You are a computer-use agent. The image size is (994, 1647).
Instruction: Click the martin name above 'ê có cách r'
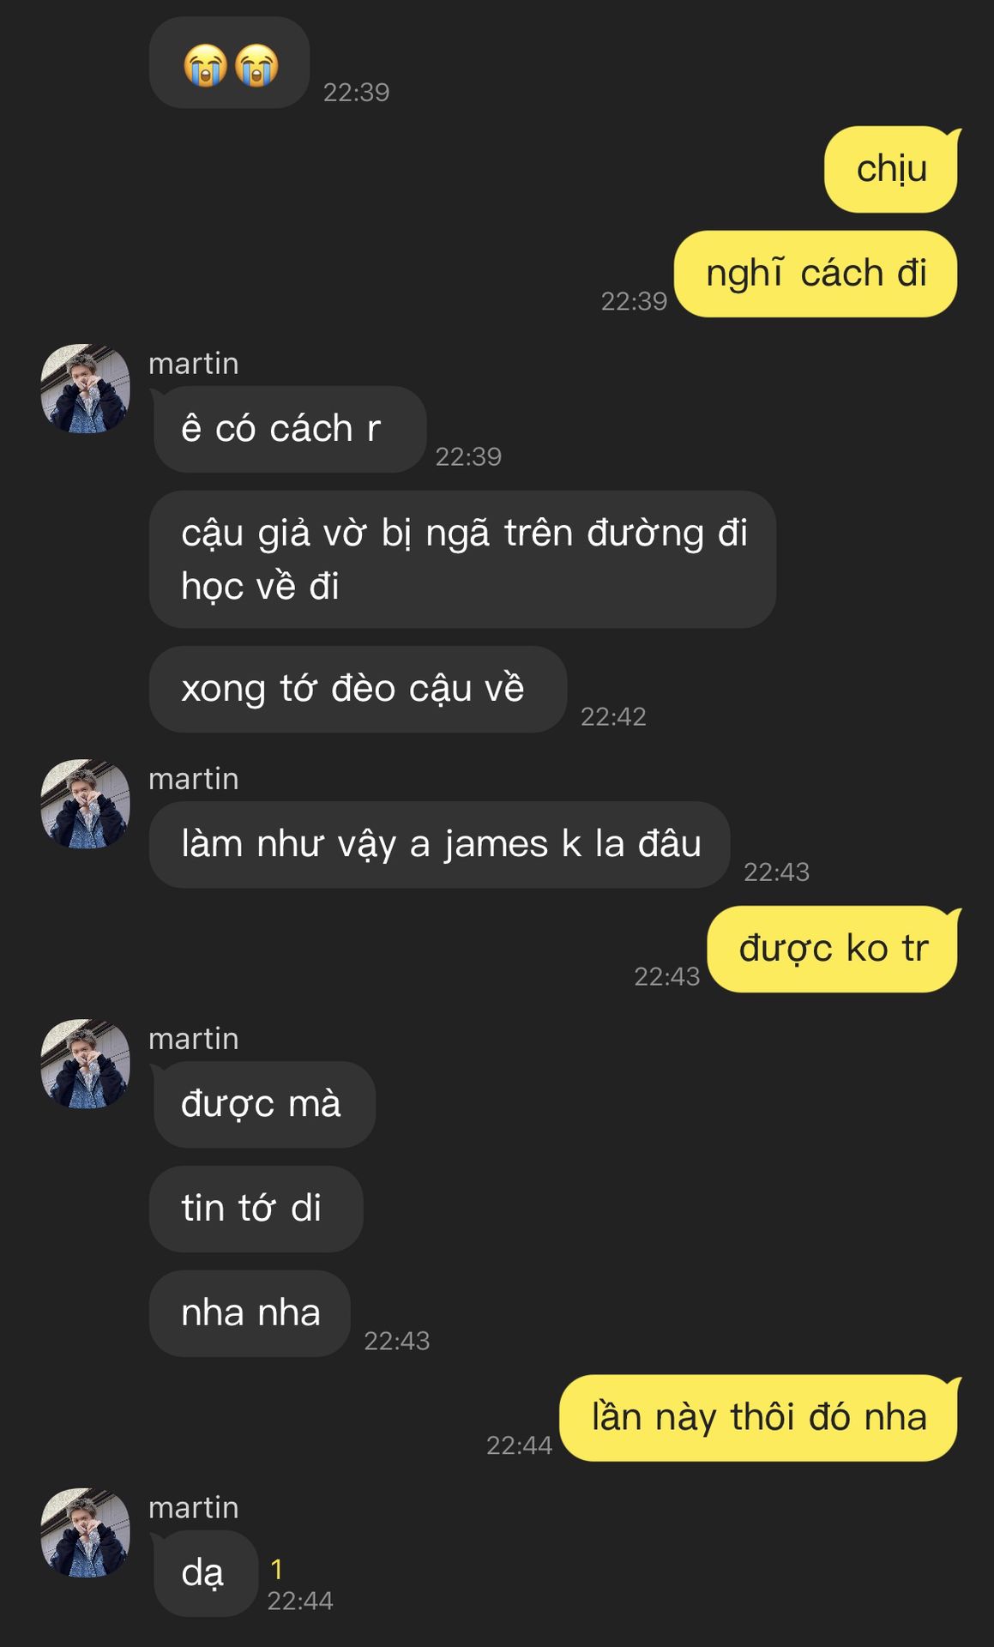click(x=194, y=363)
